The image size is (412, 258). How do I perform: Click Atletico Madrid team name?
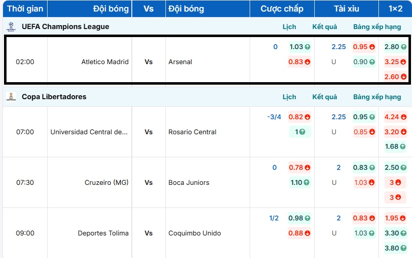coord(105,62)
